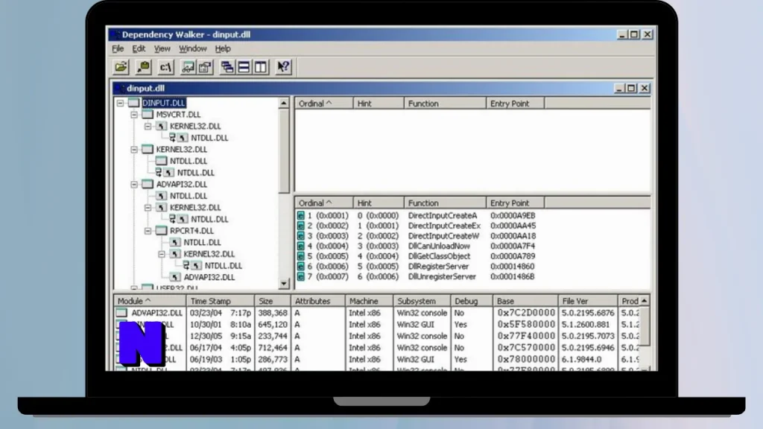This screenshot has height=429, width=763.
Task: Click the export icon beside DllUnregisterServer
Action: point(301,277)
